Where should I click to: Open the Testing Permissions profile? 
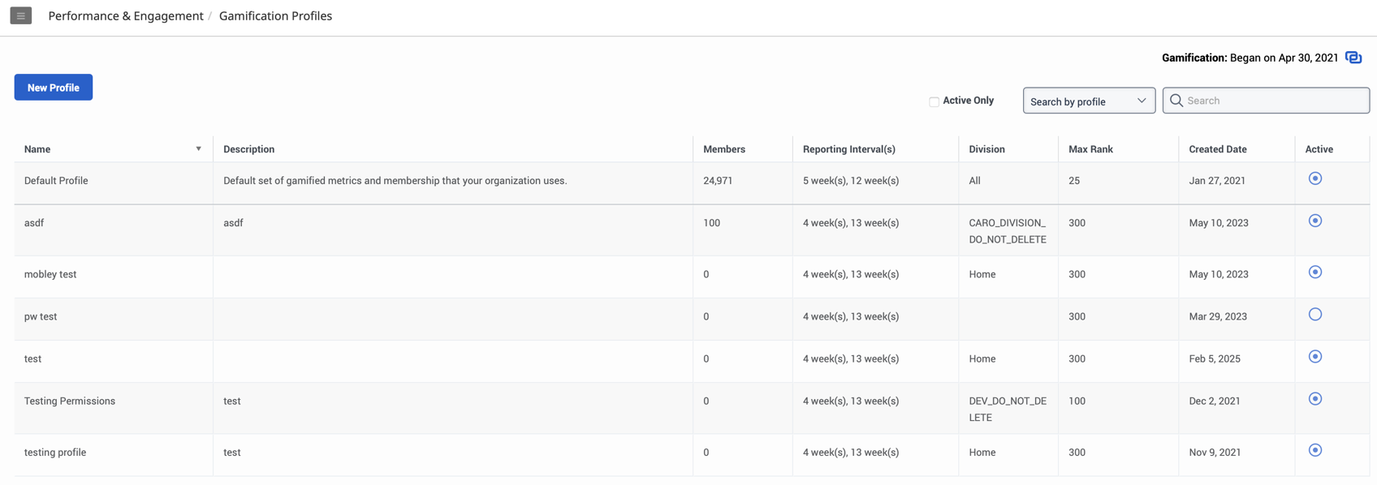[x=70, y=401]
